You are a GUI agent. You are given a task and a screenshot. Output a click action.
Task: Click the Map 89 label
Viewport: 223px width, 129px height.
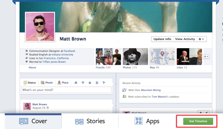click(154, 67)
